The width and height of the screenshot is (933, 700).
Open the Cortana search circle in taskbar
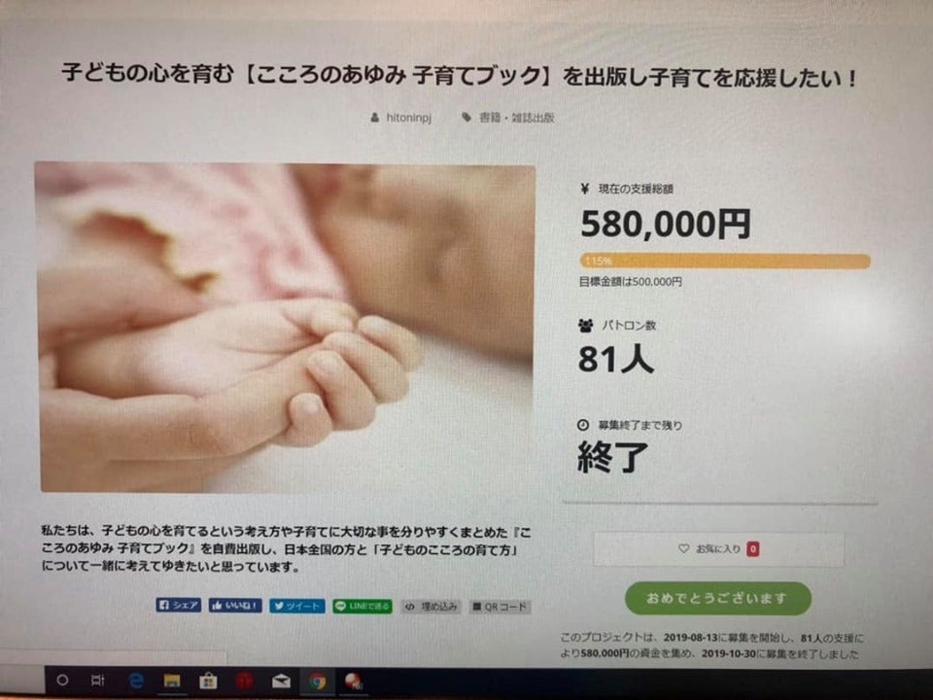(x=62, y=680)
